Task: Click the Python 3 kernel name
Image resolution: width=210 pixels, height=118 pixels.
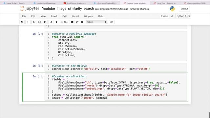Action: point(181,16)
